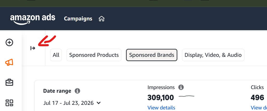The image size is (267, 111).
Task: Open the Jul 17 - Jul 23, 2026 dropdown
Action: point(72,103)
